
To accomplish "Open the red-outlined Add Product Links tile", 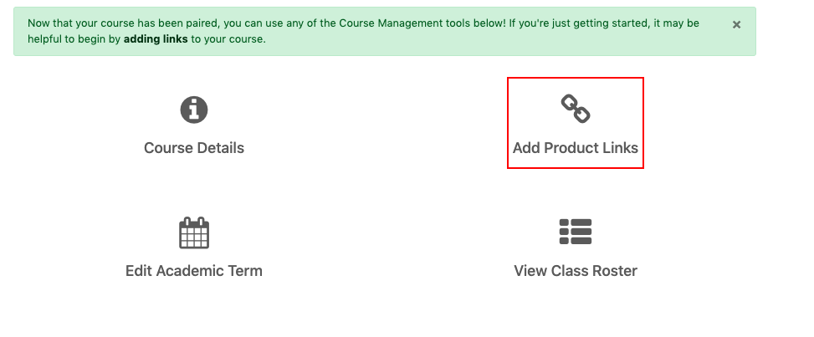I will 576,123.
